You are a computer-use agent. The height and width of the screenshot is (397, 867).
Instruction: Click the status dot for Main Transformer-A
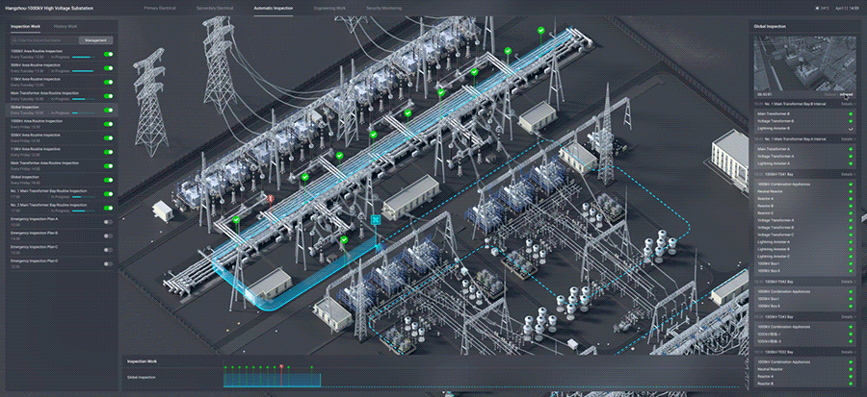click(x=851, y=149)
